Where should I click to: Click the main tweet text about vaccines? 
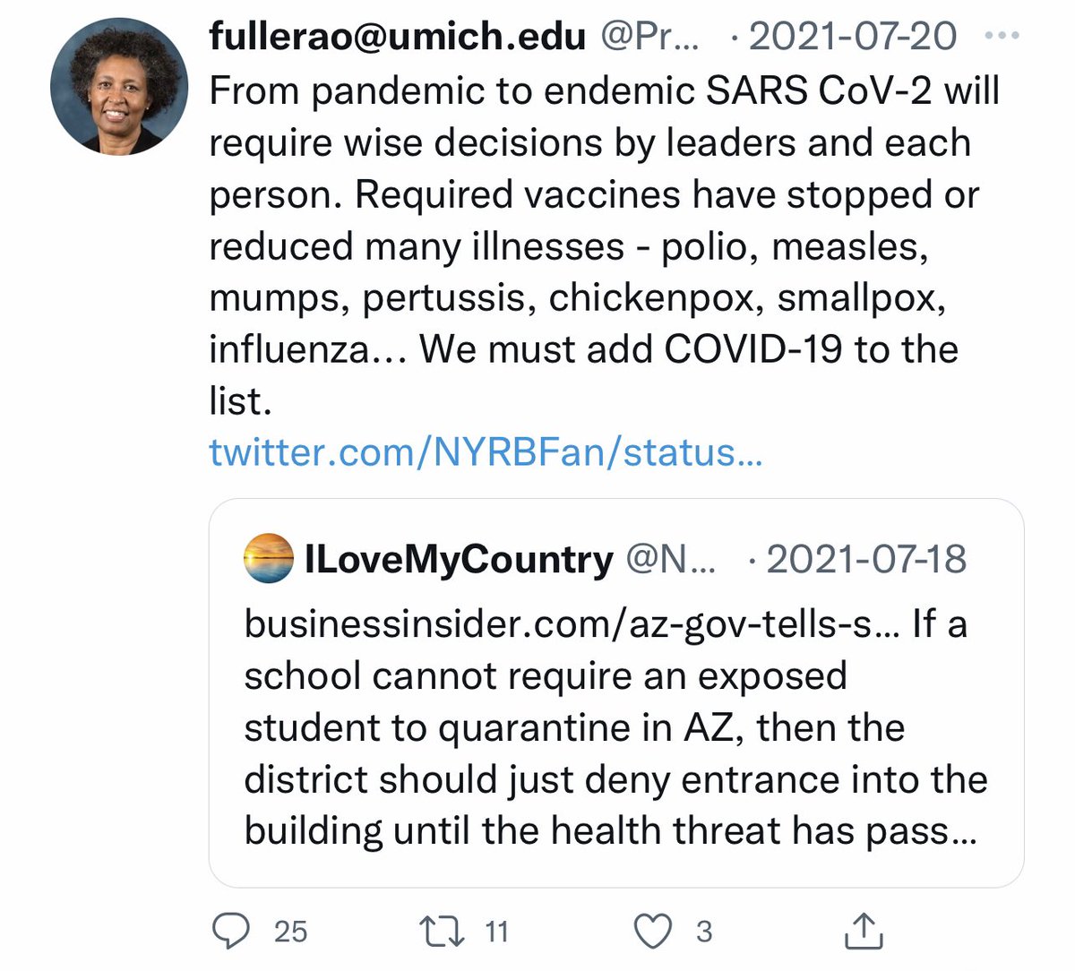tap(591, 245)
